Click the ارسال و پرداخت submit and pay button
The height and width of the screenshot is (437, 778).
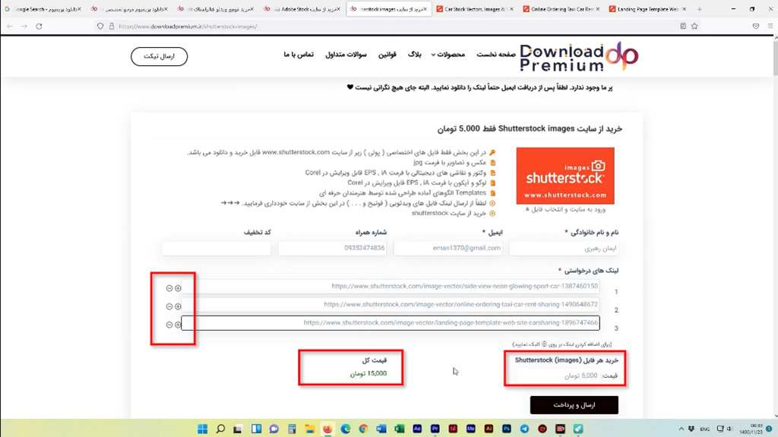coord(574,405)
